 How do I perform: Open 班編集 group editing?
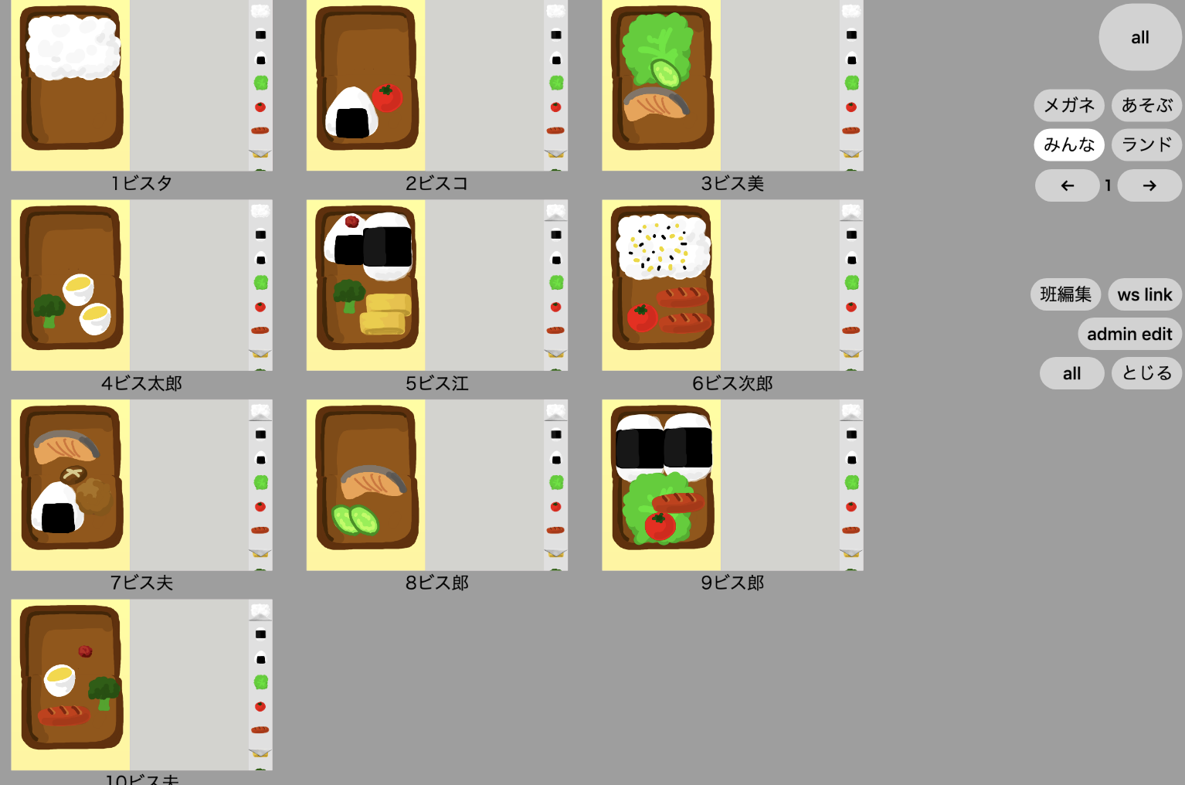(1066, 294)
